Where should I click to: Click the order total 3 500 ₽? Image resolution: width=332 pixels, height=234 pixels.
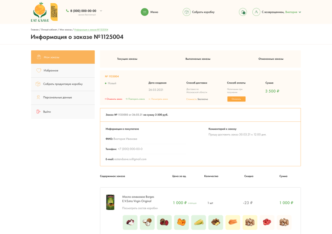coord(272,91)
